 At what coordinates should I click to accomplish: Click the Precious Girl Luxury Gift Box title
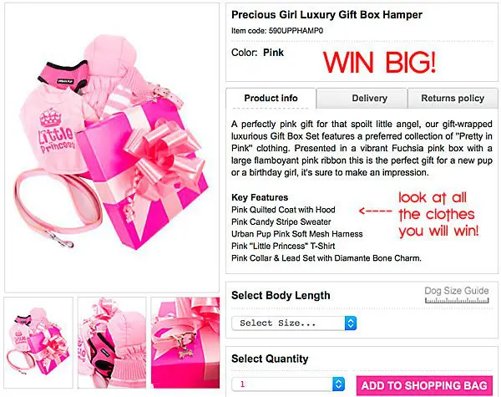pyautogui.click(x=326, y=15)
